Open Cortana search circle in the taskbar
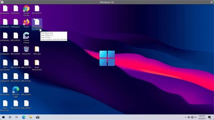Screen dimensions: 214x120 tap(10, 117)
